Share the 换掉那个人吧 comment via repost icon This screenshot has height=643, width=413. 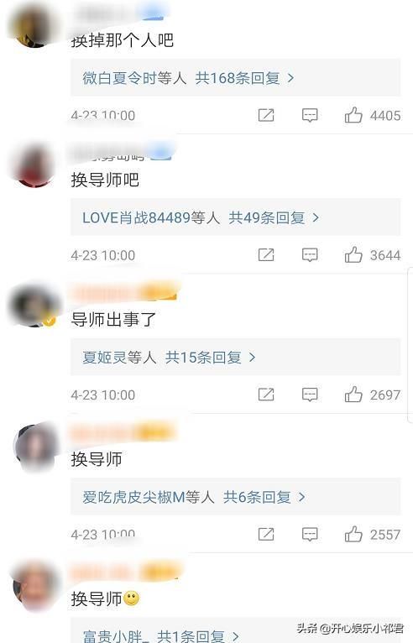pos(266,115)
